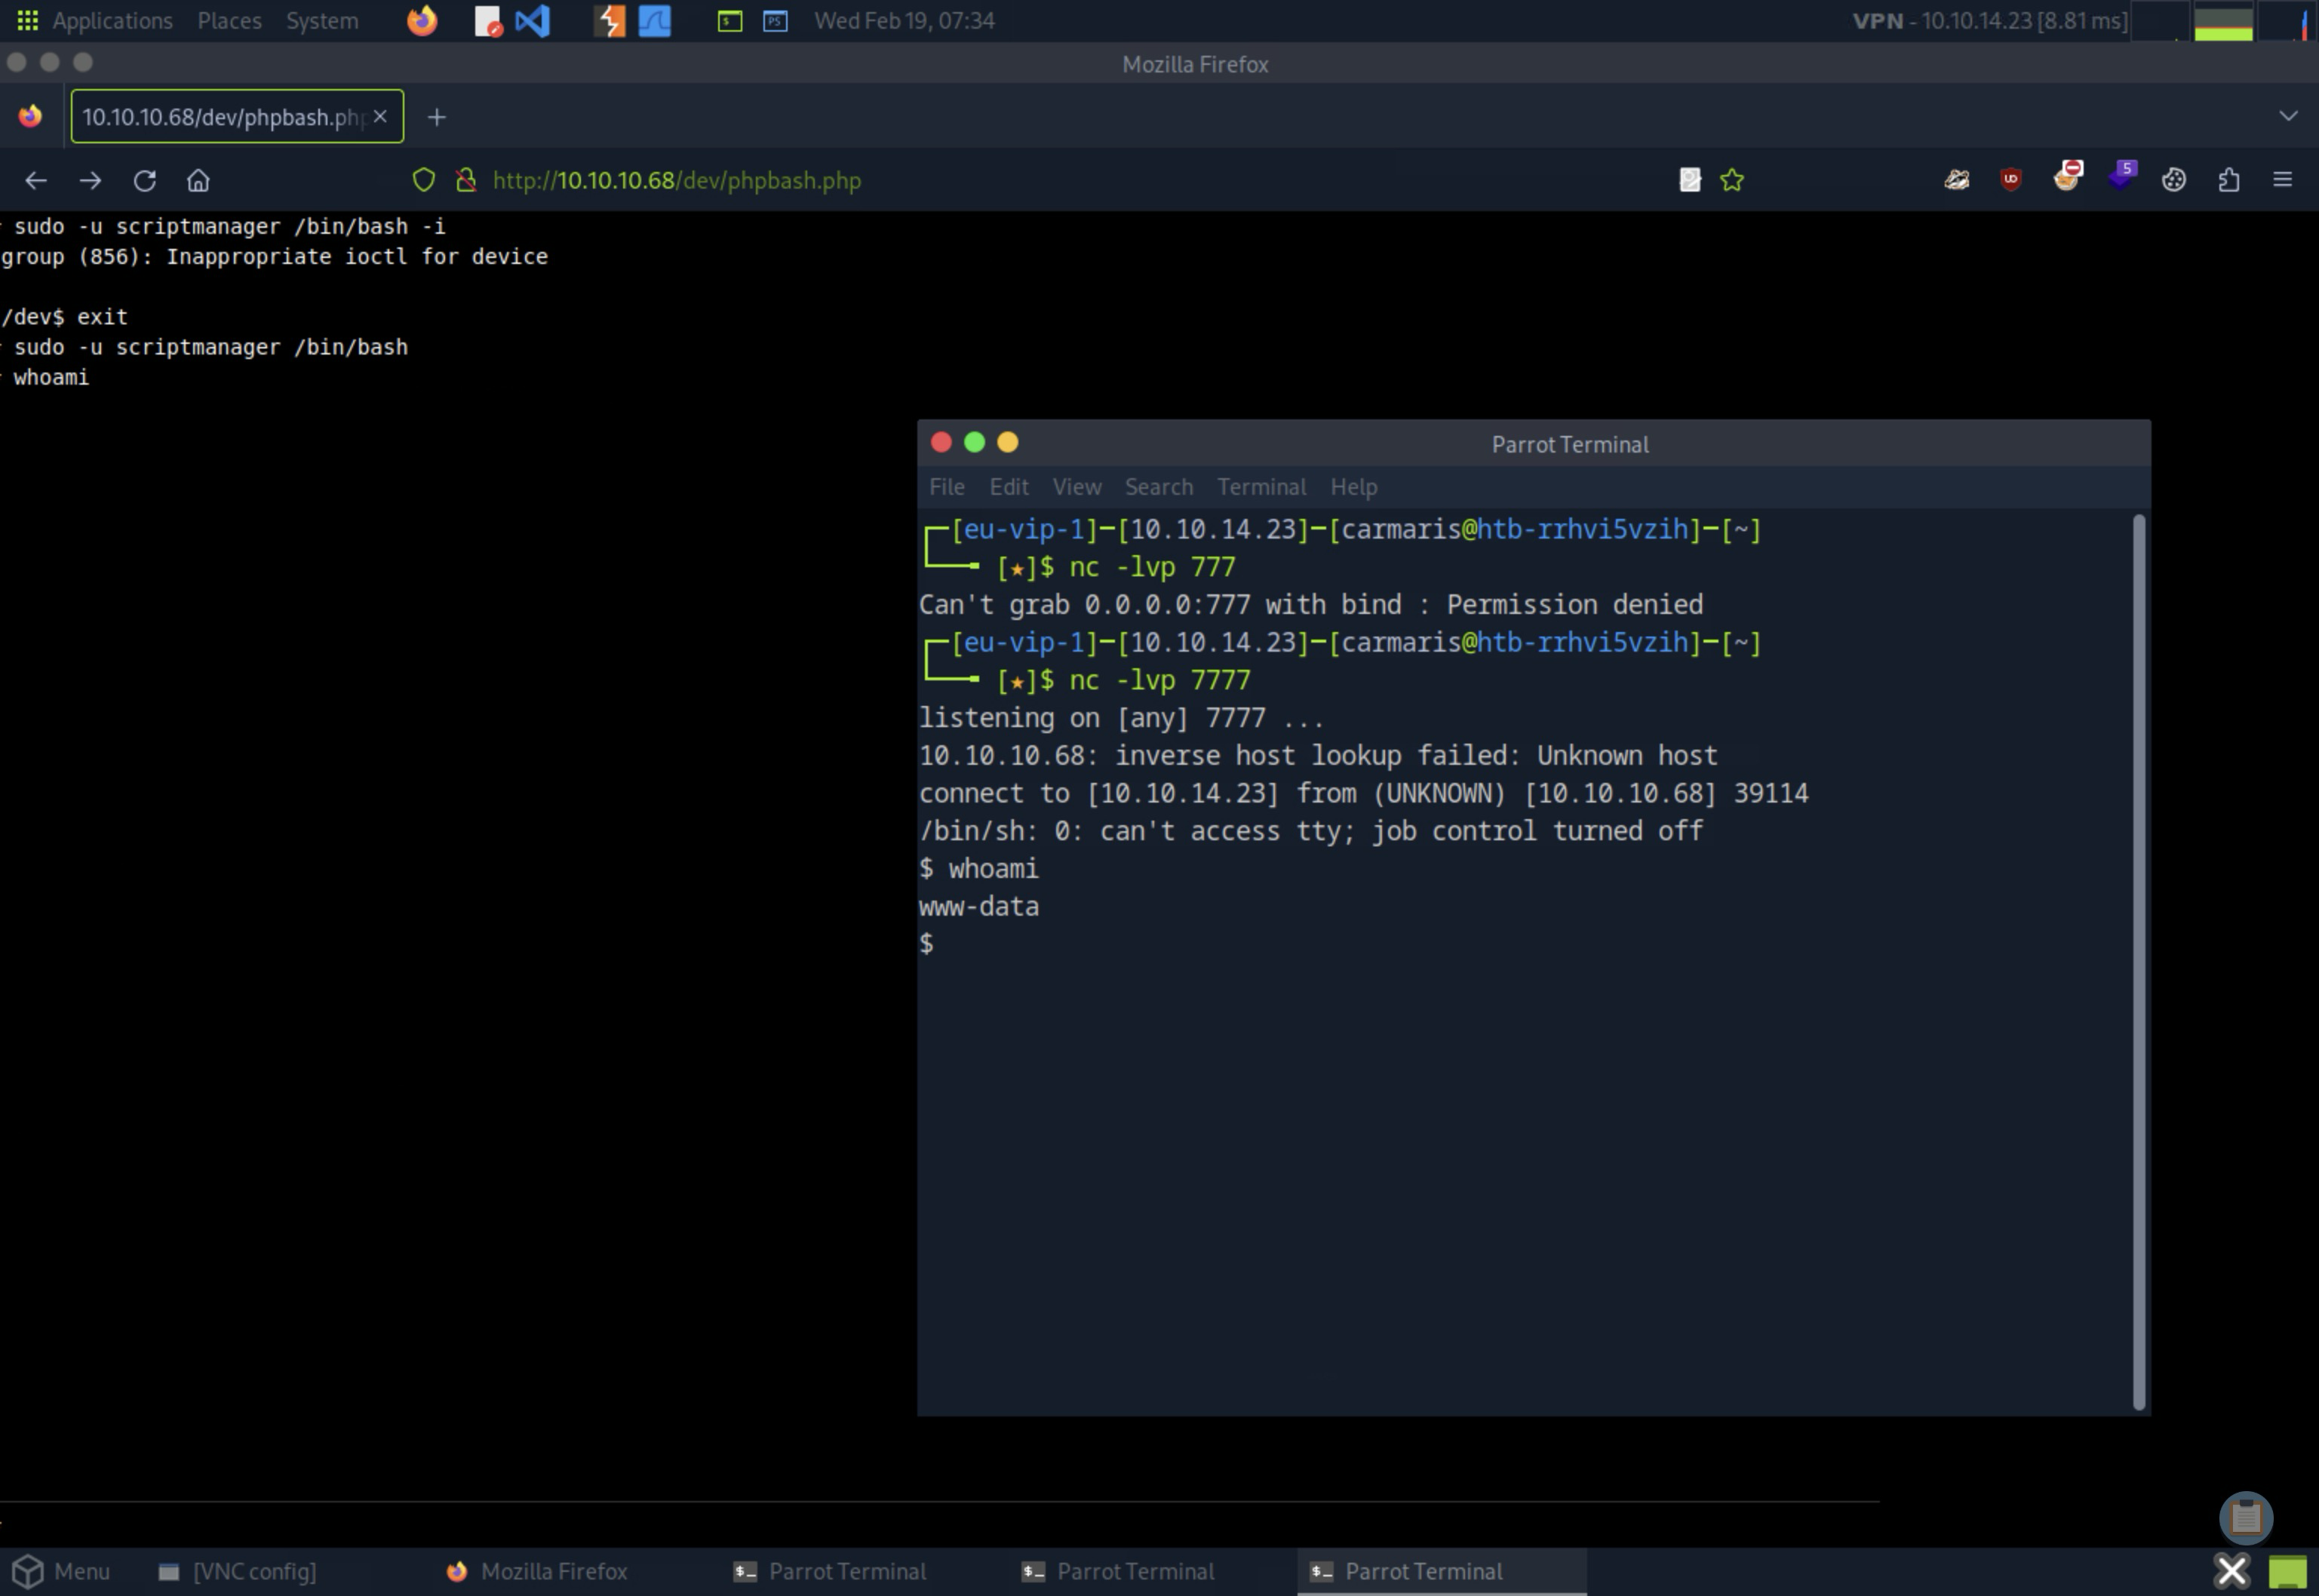Open the Search menu in Parrot Terminal

1158,487
